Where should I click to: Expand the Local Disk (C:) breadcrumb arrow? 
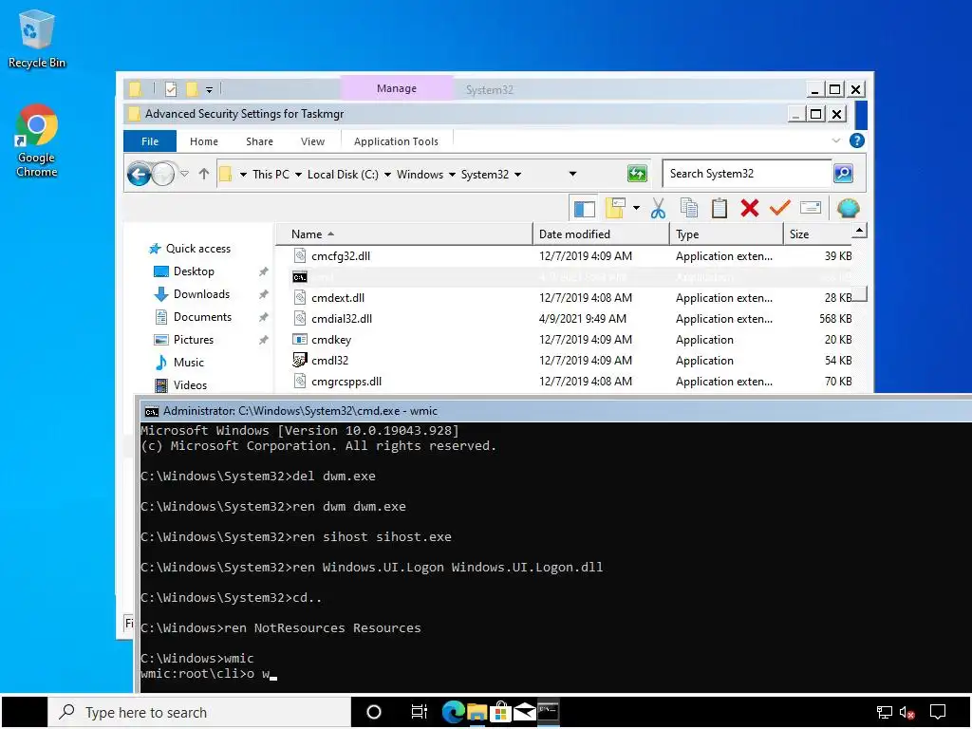coord(387,175)
